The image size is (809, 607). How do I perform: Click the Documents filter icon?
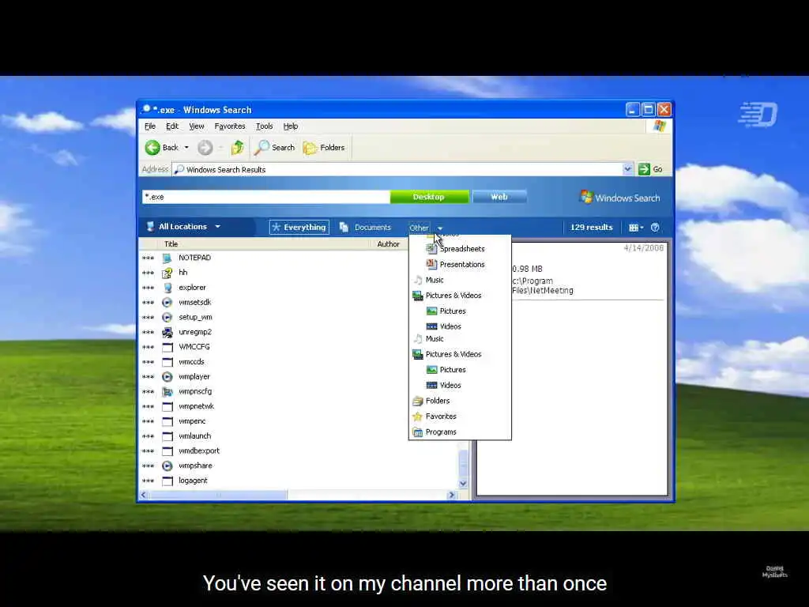[344, 227]
